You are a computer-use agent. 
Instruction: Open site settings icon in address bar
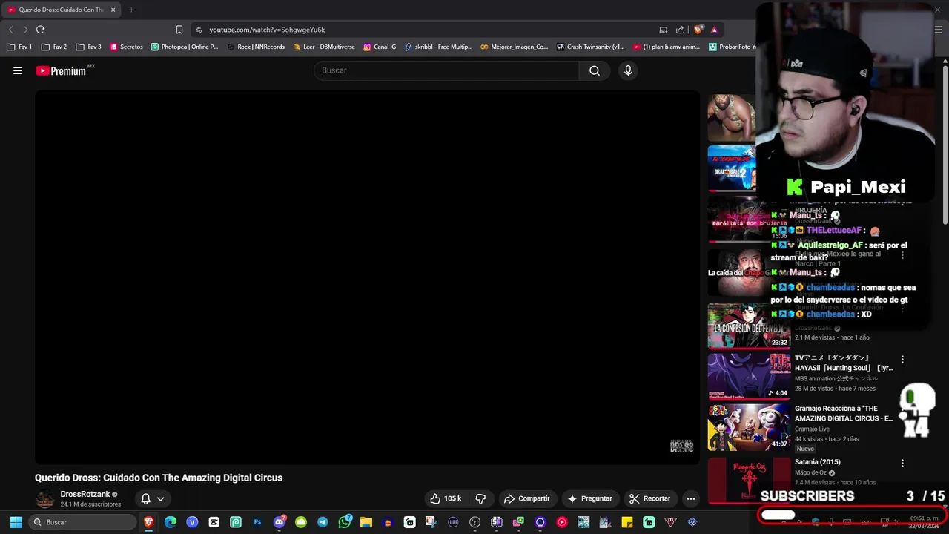tap(198, 30)
